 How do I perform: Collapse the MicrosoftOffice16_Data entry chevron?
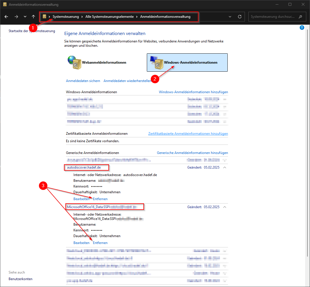click(x=225, y=207)
